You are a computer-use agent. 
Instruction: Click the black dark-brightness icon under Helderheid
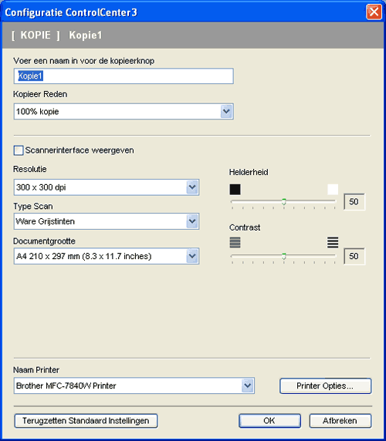click(x=235, y=190)
